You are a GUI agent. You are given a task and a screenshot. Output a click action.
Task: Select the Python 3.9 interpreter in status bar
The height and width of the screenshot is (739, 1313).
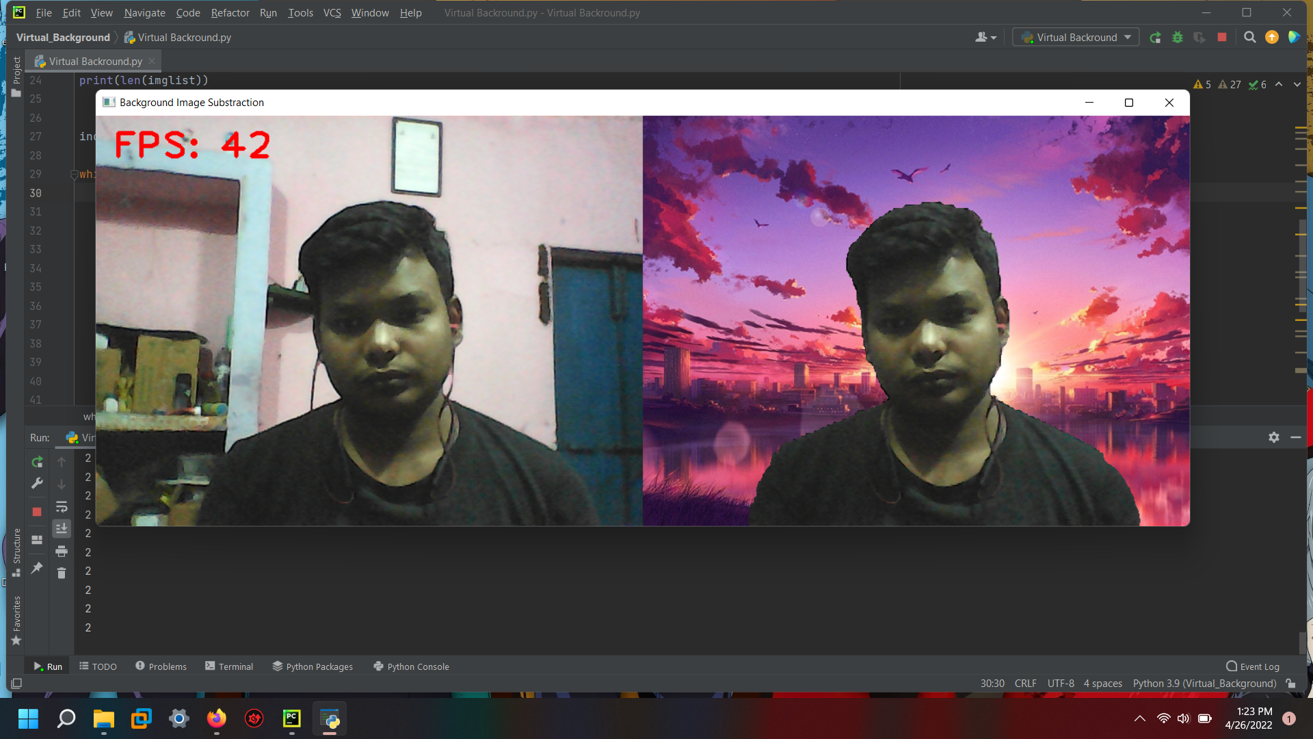click(1204, 683)
